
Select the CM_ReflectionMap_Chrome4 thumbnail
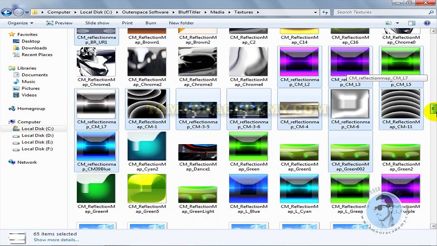[x=249, y=62]
